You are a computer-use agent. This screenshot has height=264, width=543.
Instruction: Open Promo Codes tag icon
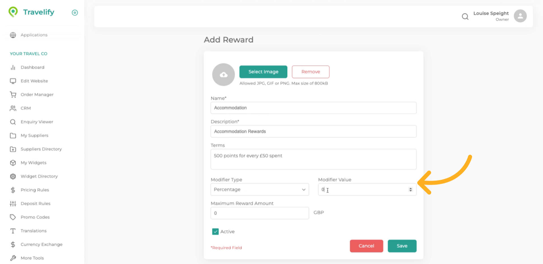point(13,217)
